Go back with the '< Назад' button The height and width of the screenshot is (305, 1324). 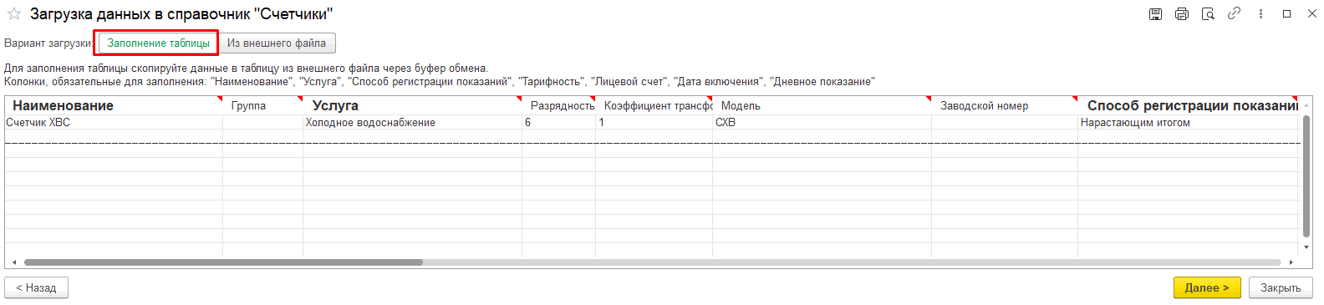click(x=36, y=287)
